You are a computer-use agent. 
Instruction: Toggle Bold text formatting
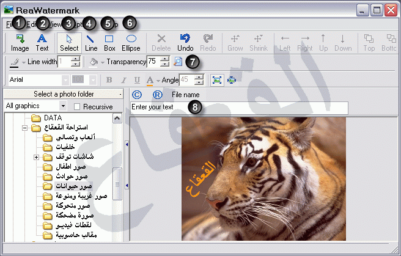click(109, 80)
